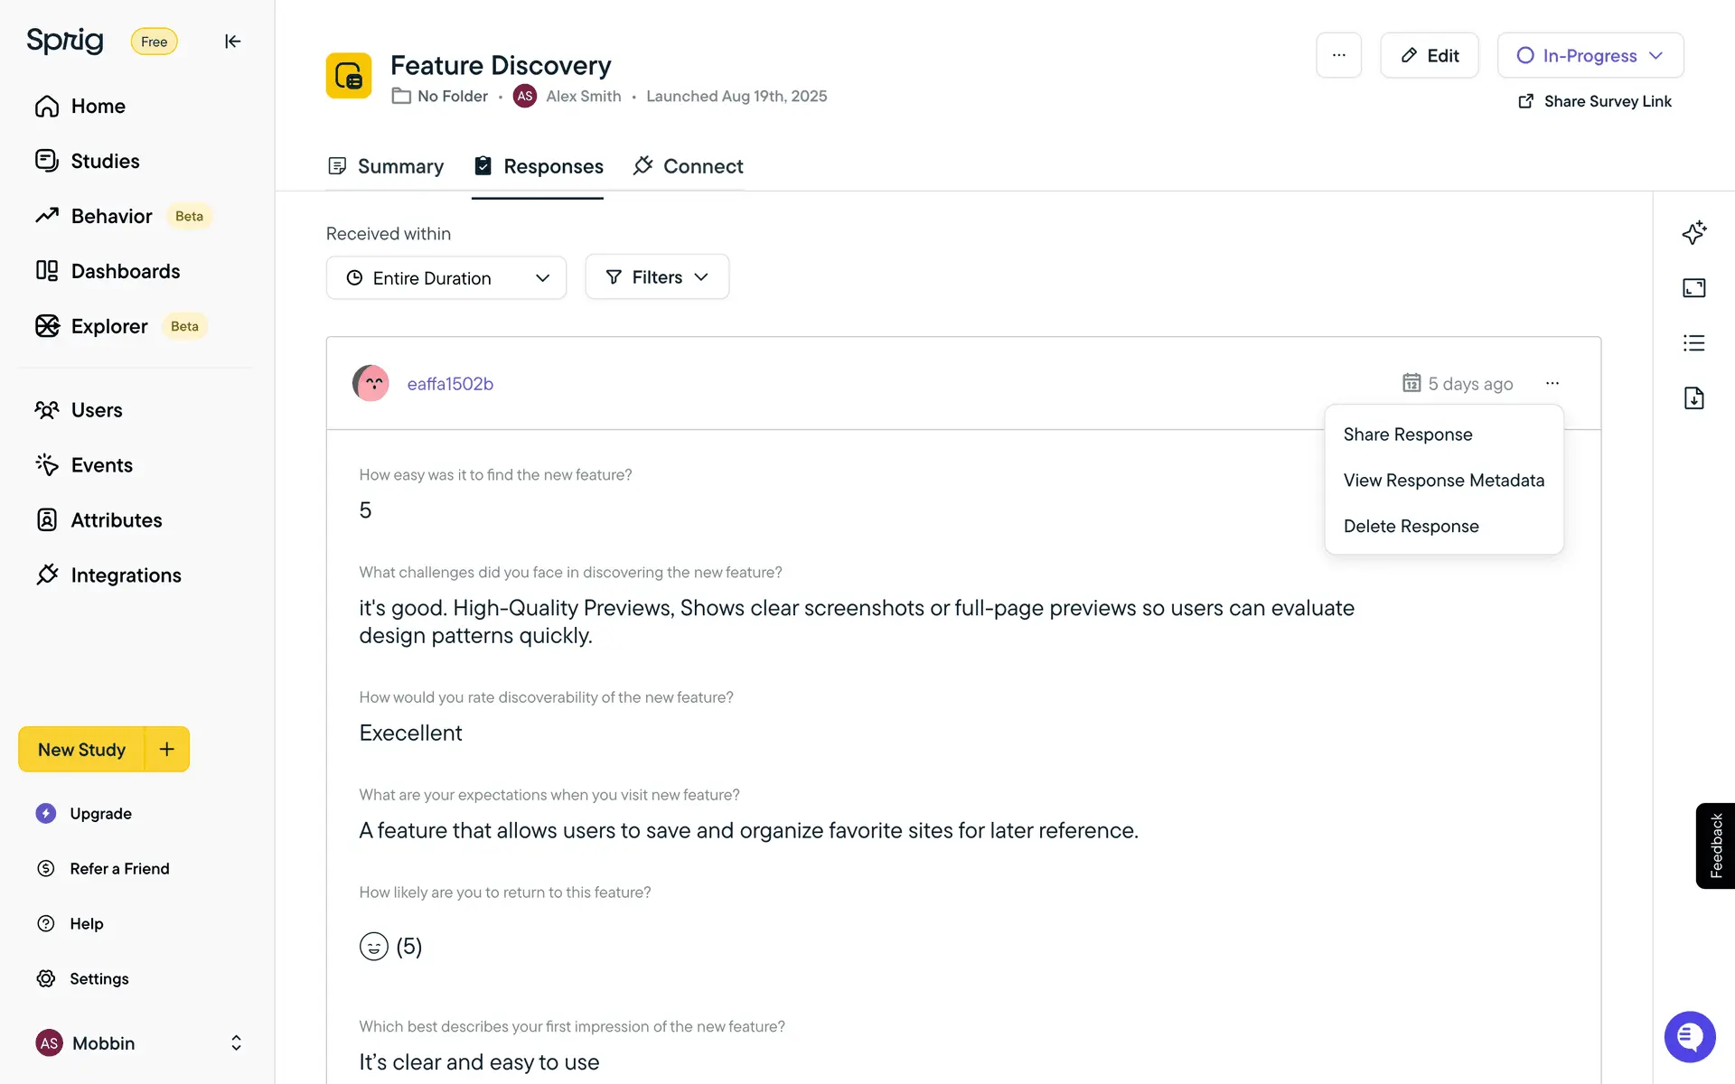Choose View Response Metadata option

click(x=1443, y=481)
